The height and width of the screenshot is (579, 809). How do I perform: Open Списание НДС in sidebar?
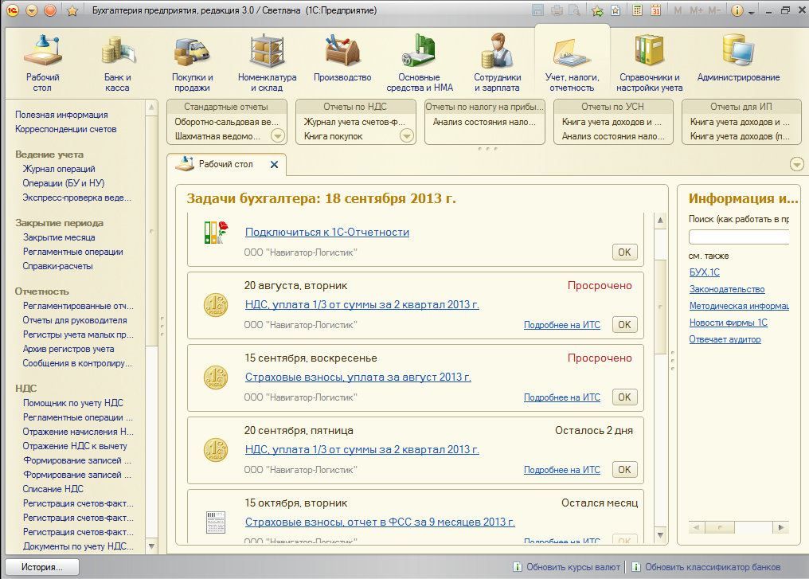[x=53, y=489]
